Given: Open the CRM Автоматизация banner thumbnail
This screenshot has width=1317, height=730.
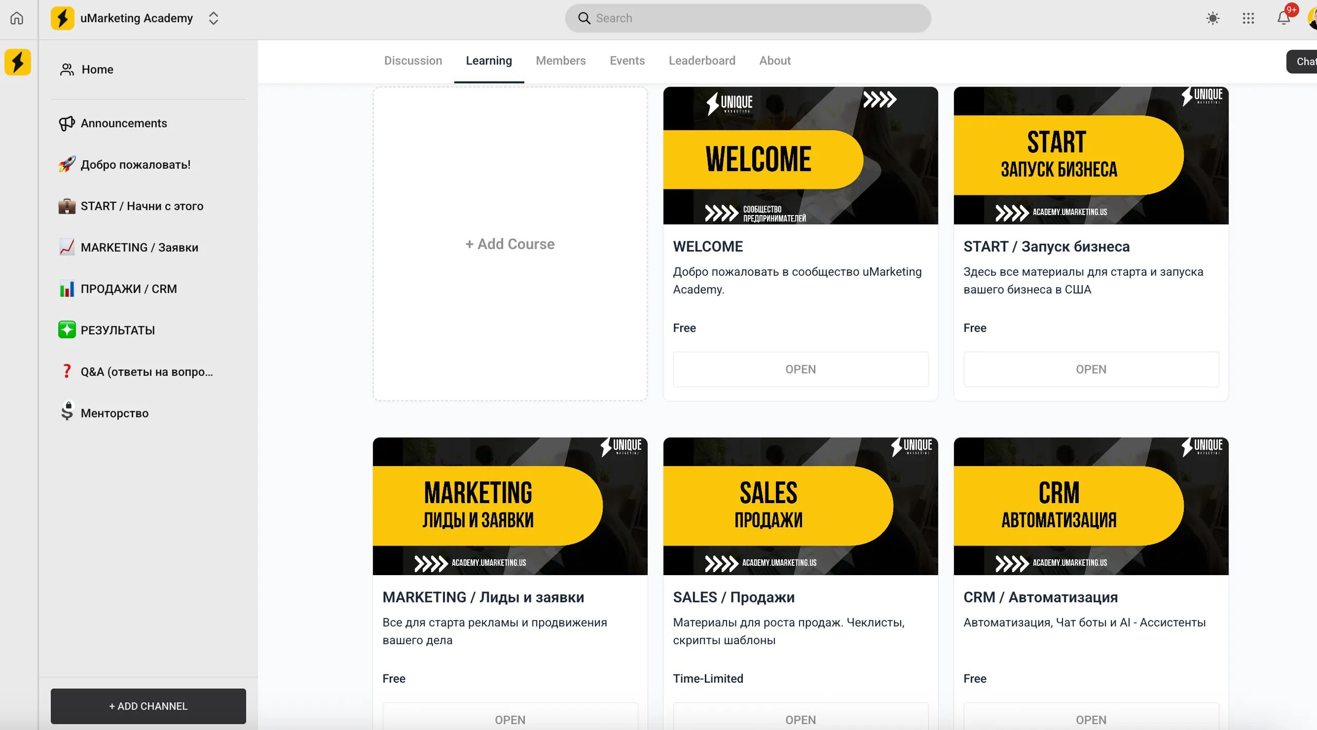Looking at the screenshot, I should point(1091,506).
